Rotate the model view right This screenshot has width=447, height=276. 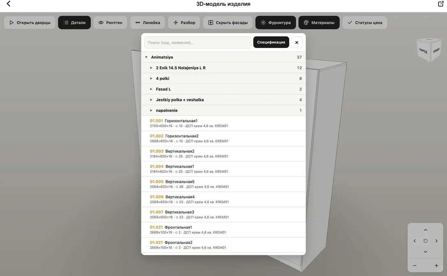pos(436,241)
